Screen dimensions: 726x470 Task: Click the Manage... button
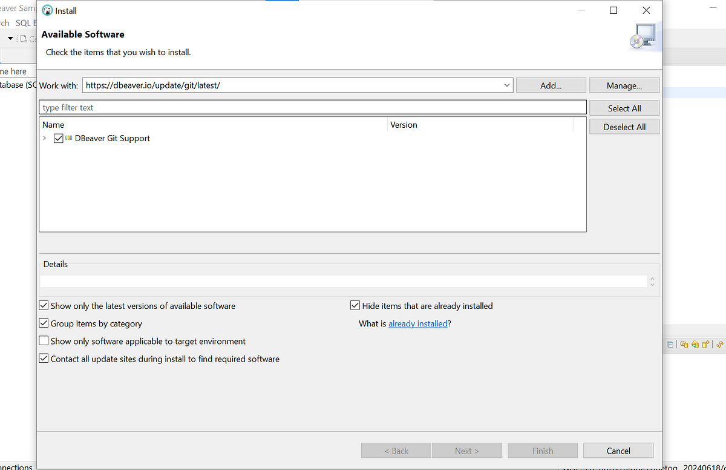click(x=624, y=85)
